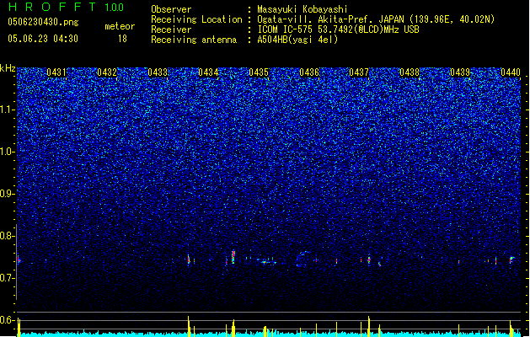The image size is (530, 337).
Task: Click the date stamp 05.06.23 04:30
Action: (x=43, y=39)
